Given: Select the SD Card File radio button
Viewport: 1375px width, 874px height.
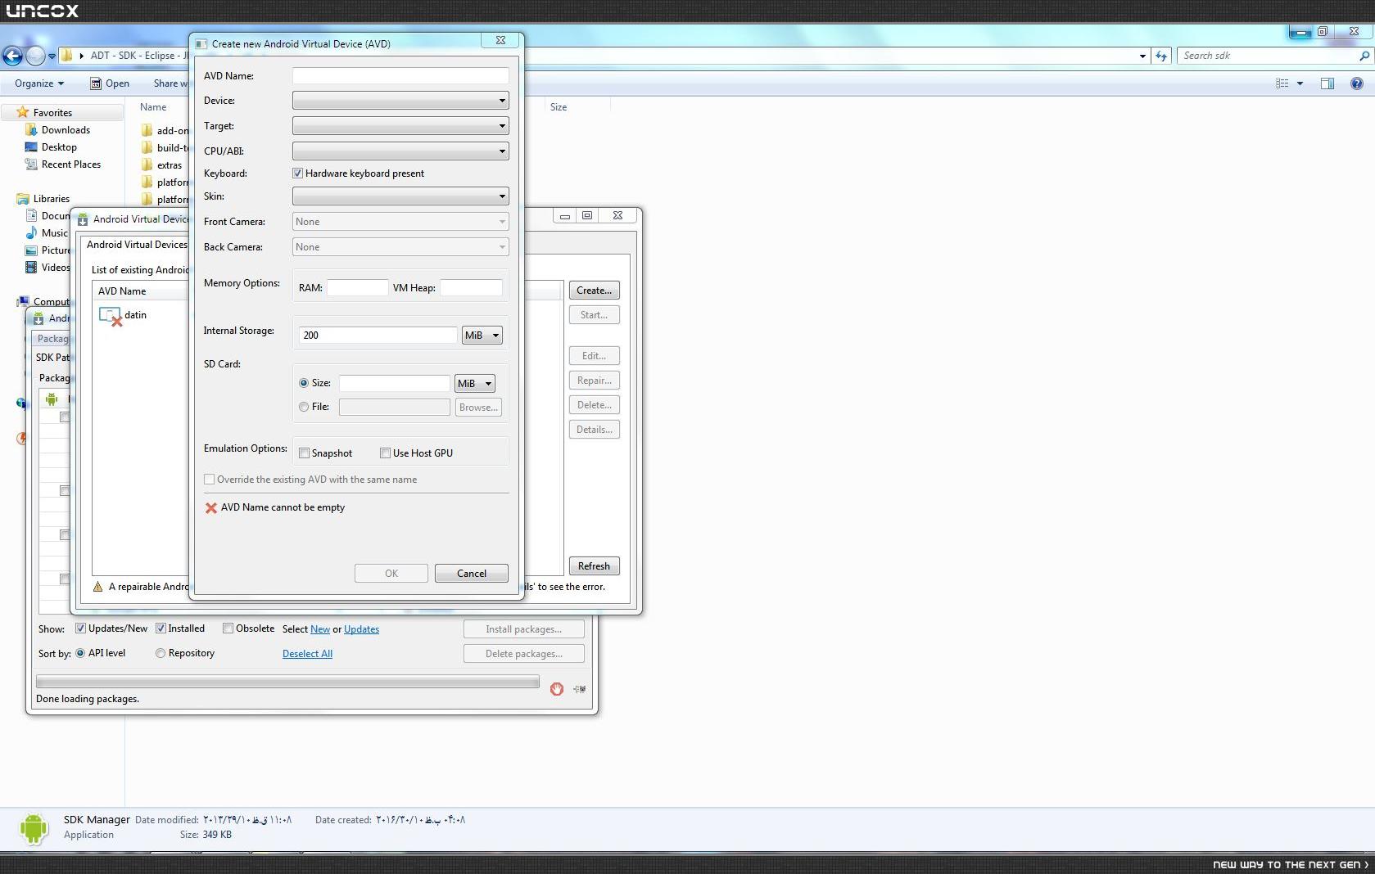Looking at the screenshot, I should pyautogui.click(x=304, y=407).
